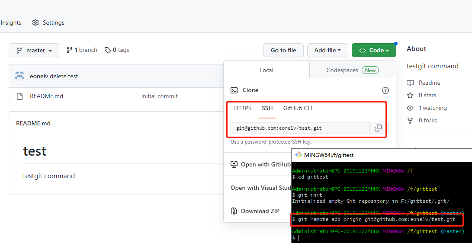The image size is (472, 243).
Task: Click the 0 stars link
Action: coord(427,95)
